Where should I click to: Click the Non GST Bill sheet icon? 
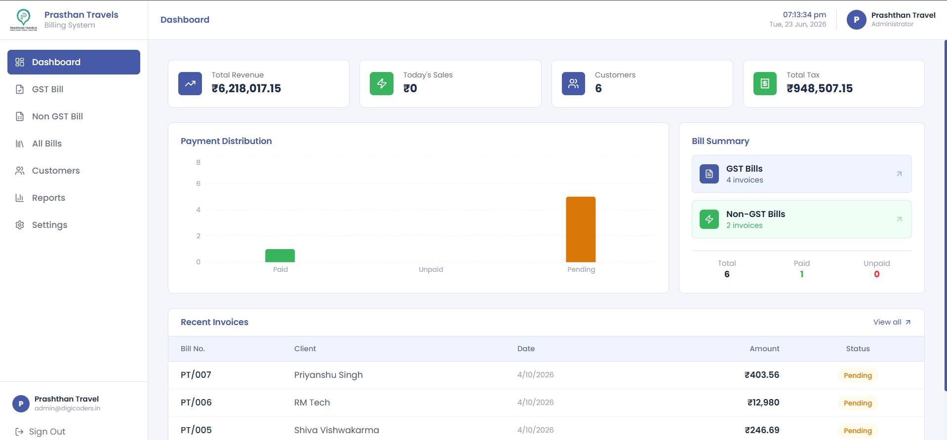click(x=20, y=116)
